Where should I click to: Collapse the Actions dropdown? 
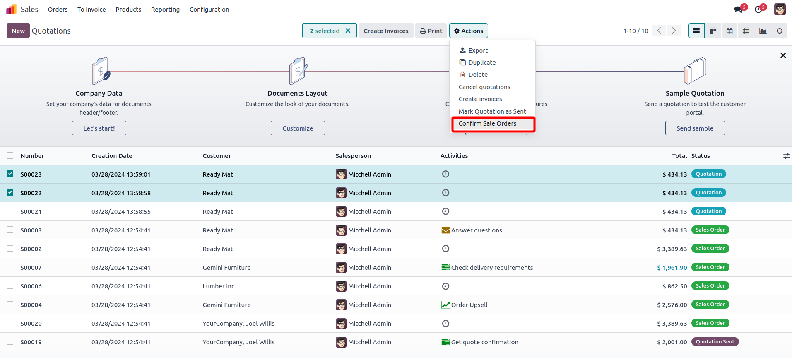coord(468,31)
